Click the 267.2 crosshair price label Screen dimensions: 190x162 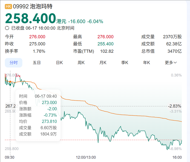tap(10, 106)
